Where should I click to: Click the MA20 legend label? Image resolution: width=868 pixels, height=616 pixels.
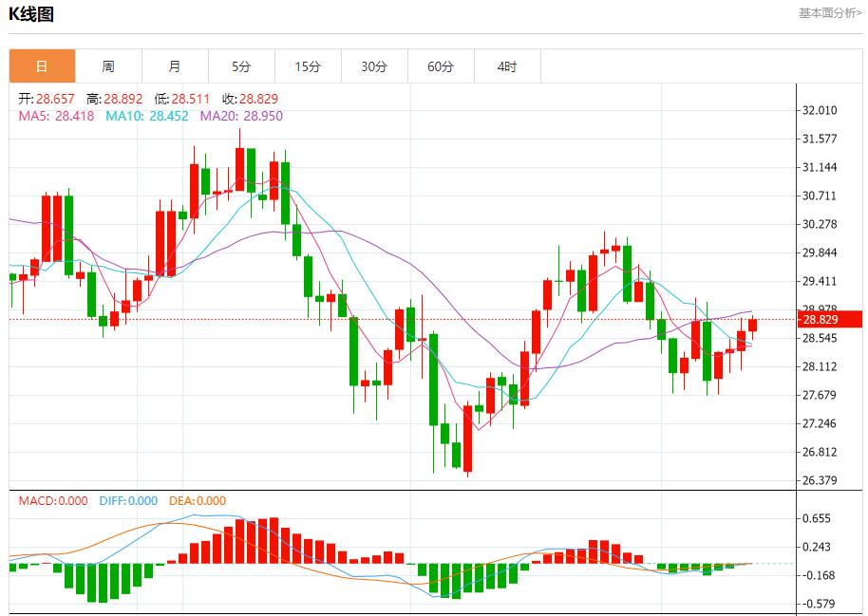(240, 116)
